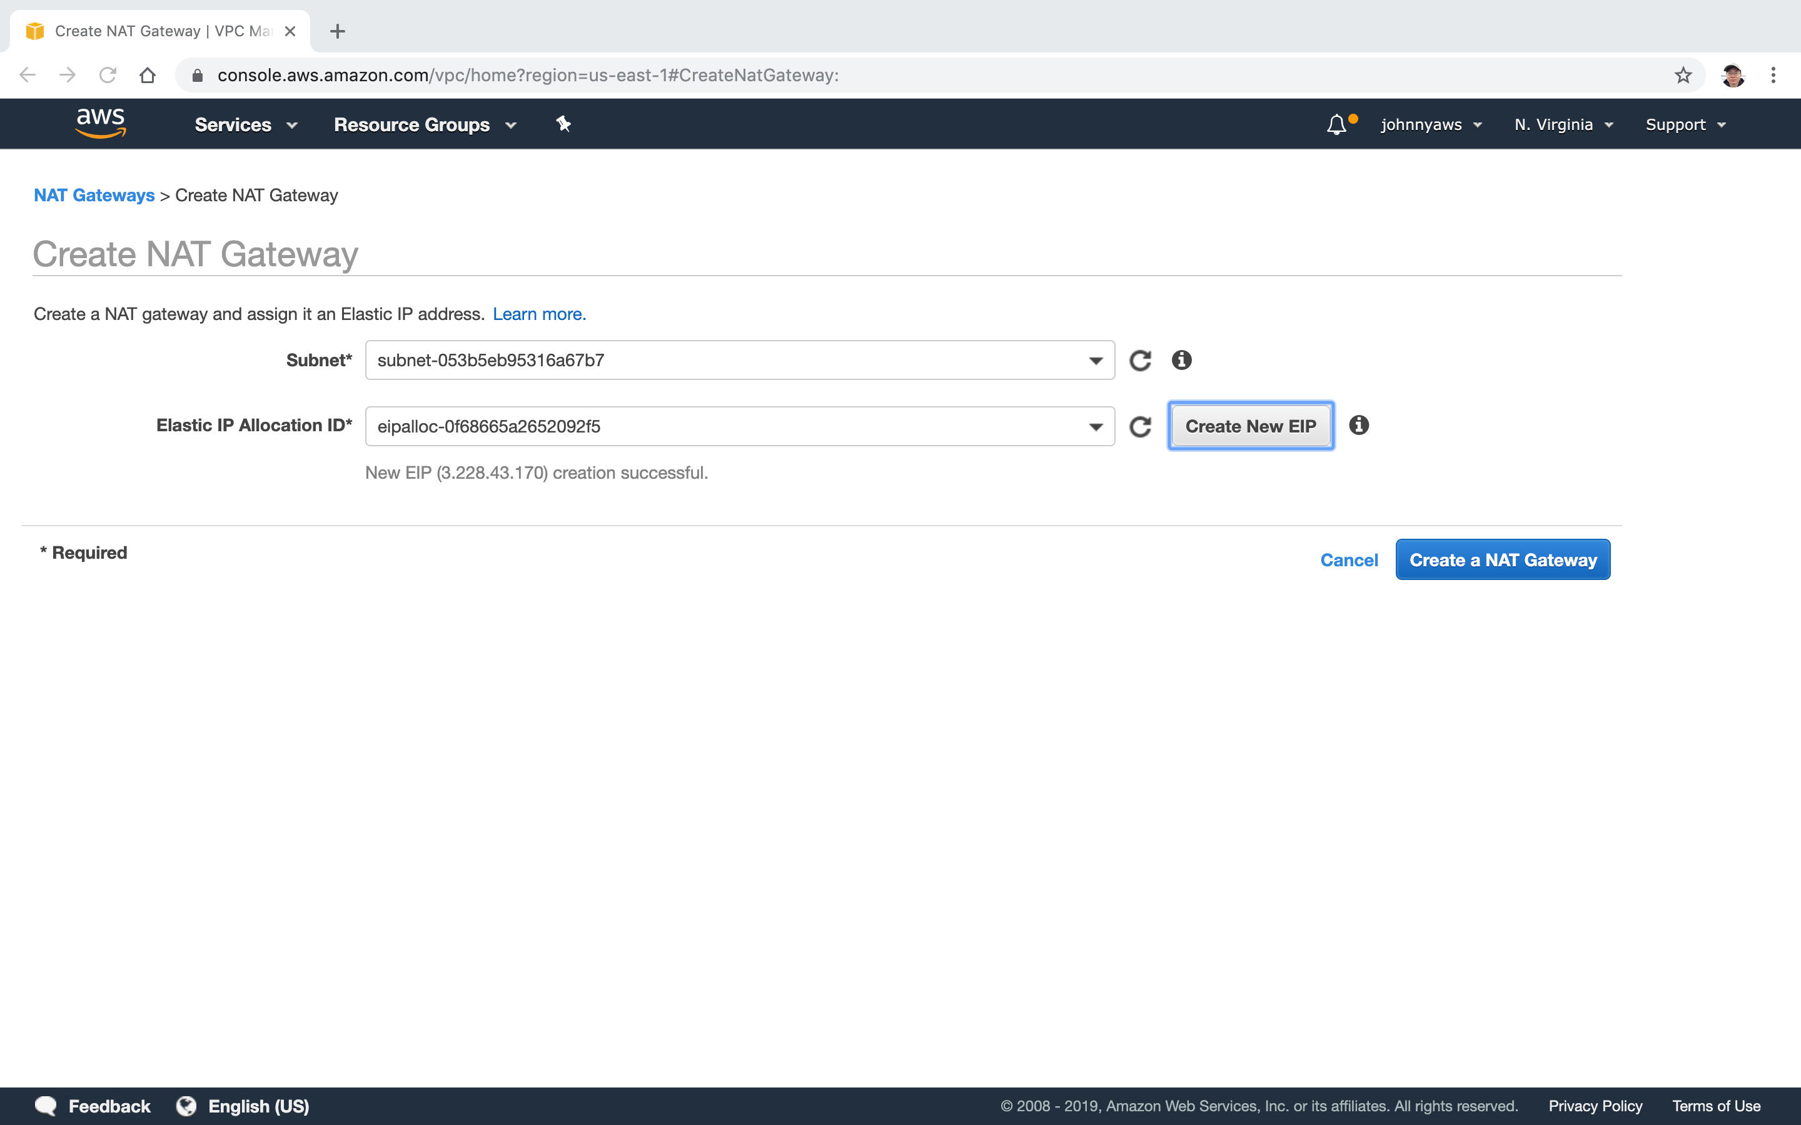The height and width of the screenshot is (1125, 1801).
Task: Click the browser address bar URL
Action: tap(528, 75)
